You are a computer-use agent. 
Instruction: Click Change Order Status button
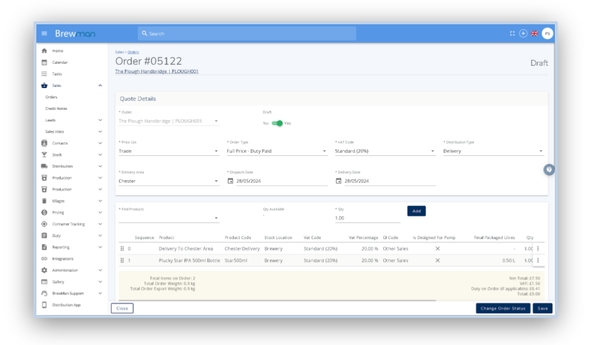pyautogui.click(x=503, y=308)
